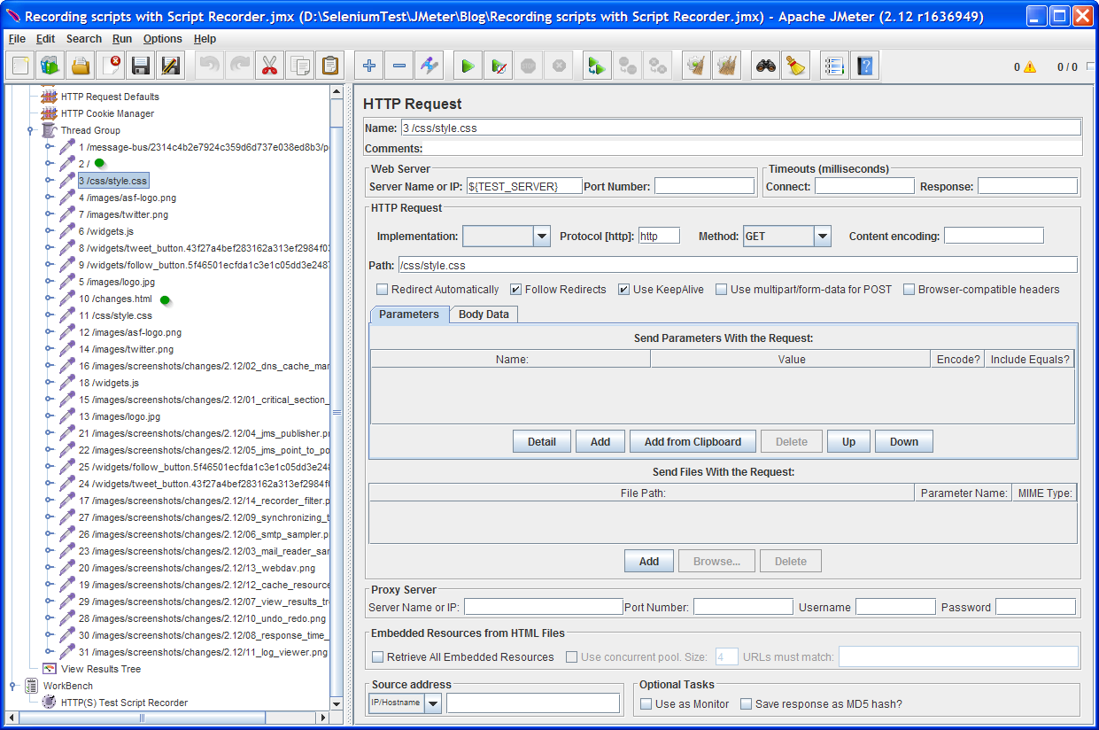Click the Server Name ${TEST_SERVER} field

524,186
